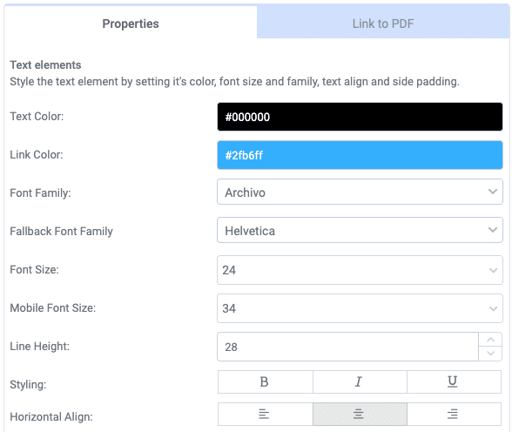Increase Line Height with up arrow
Viewport: 512px width, 432px height.
pos(490,340)
